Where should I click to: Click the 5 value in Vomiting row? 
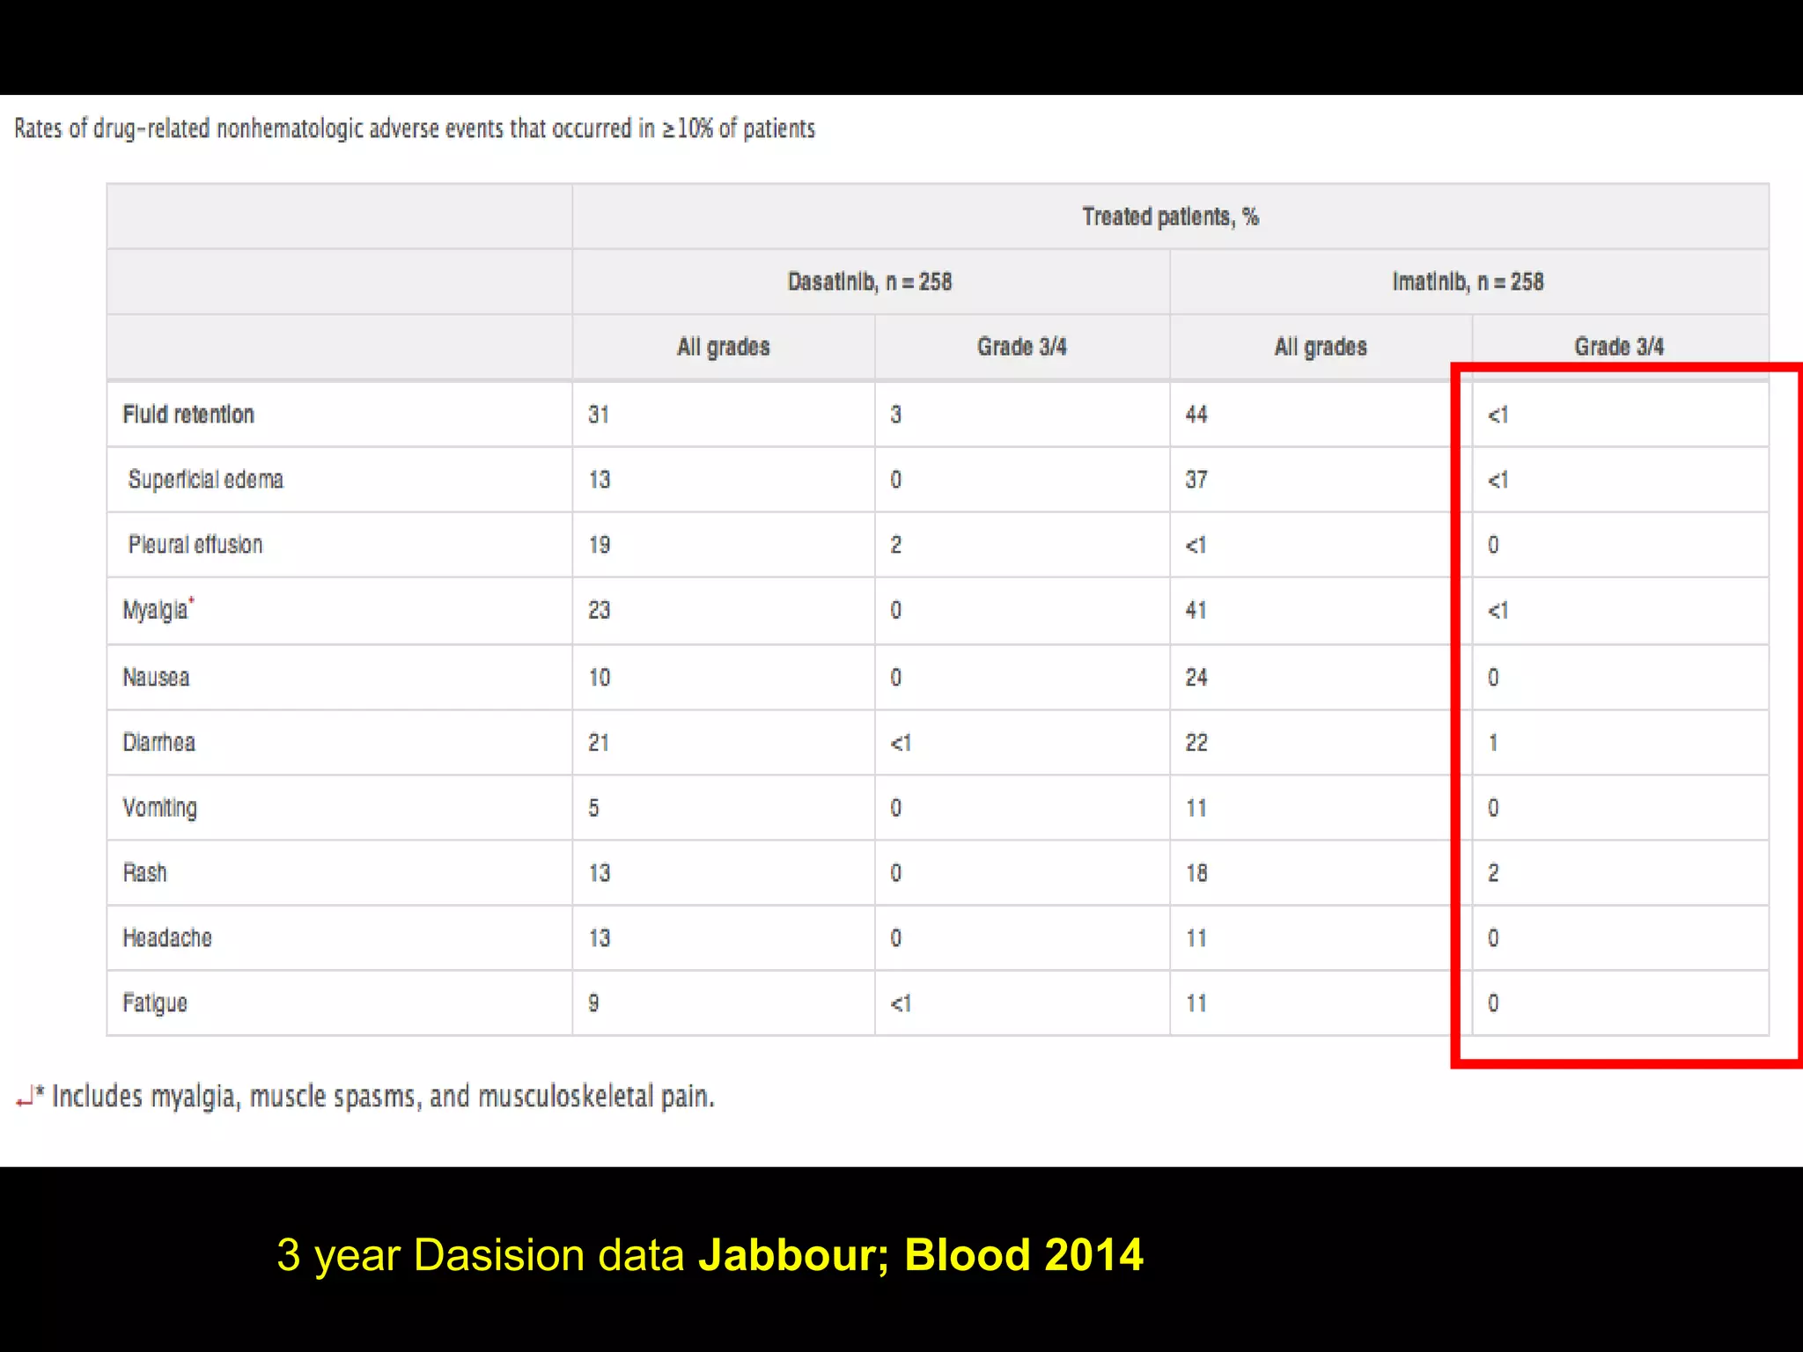click(594, 808)
